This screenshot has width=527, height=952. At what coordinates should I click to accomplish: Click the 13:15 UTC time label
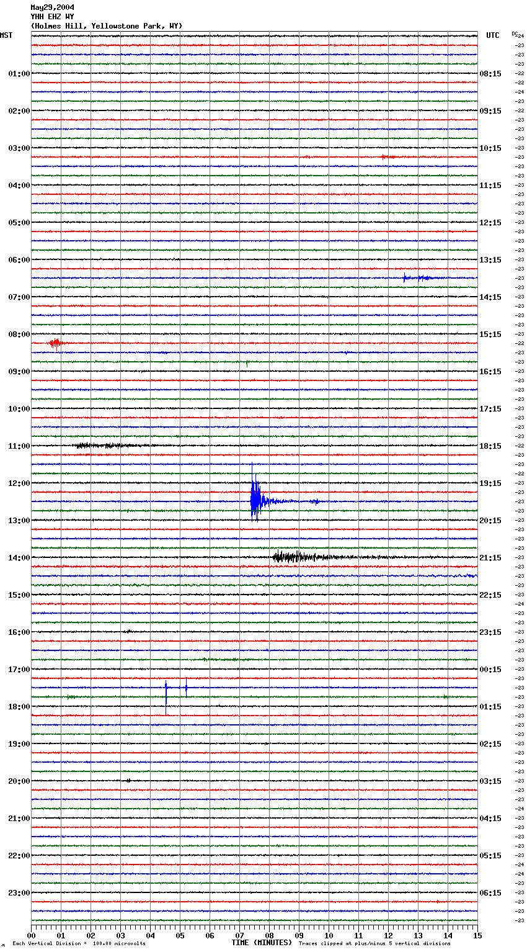tap(490, 260)
